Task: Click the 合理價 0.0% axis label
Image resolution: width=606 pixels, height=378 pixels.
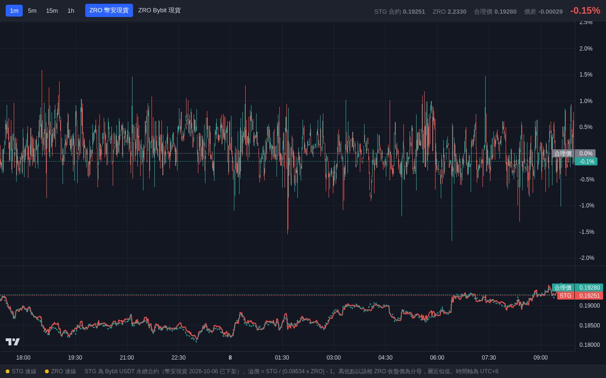Action: coord(573,154)
